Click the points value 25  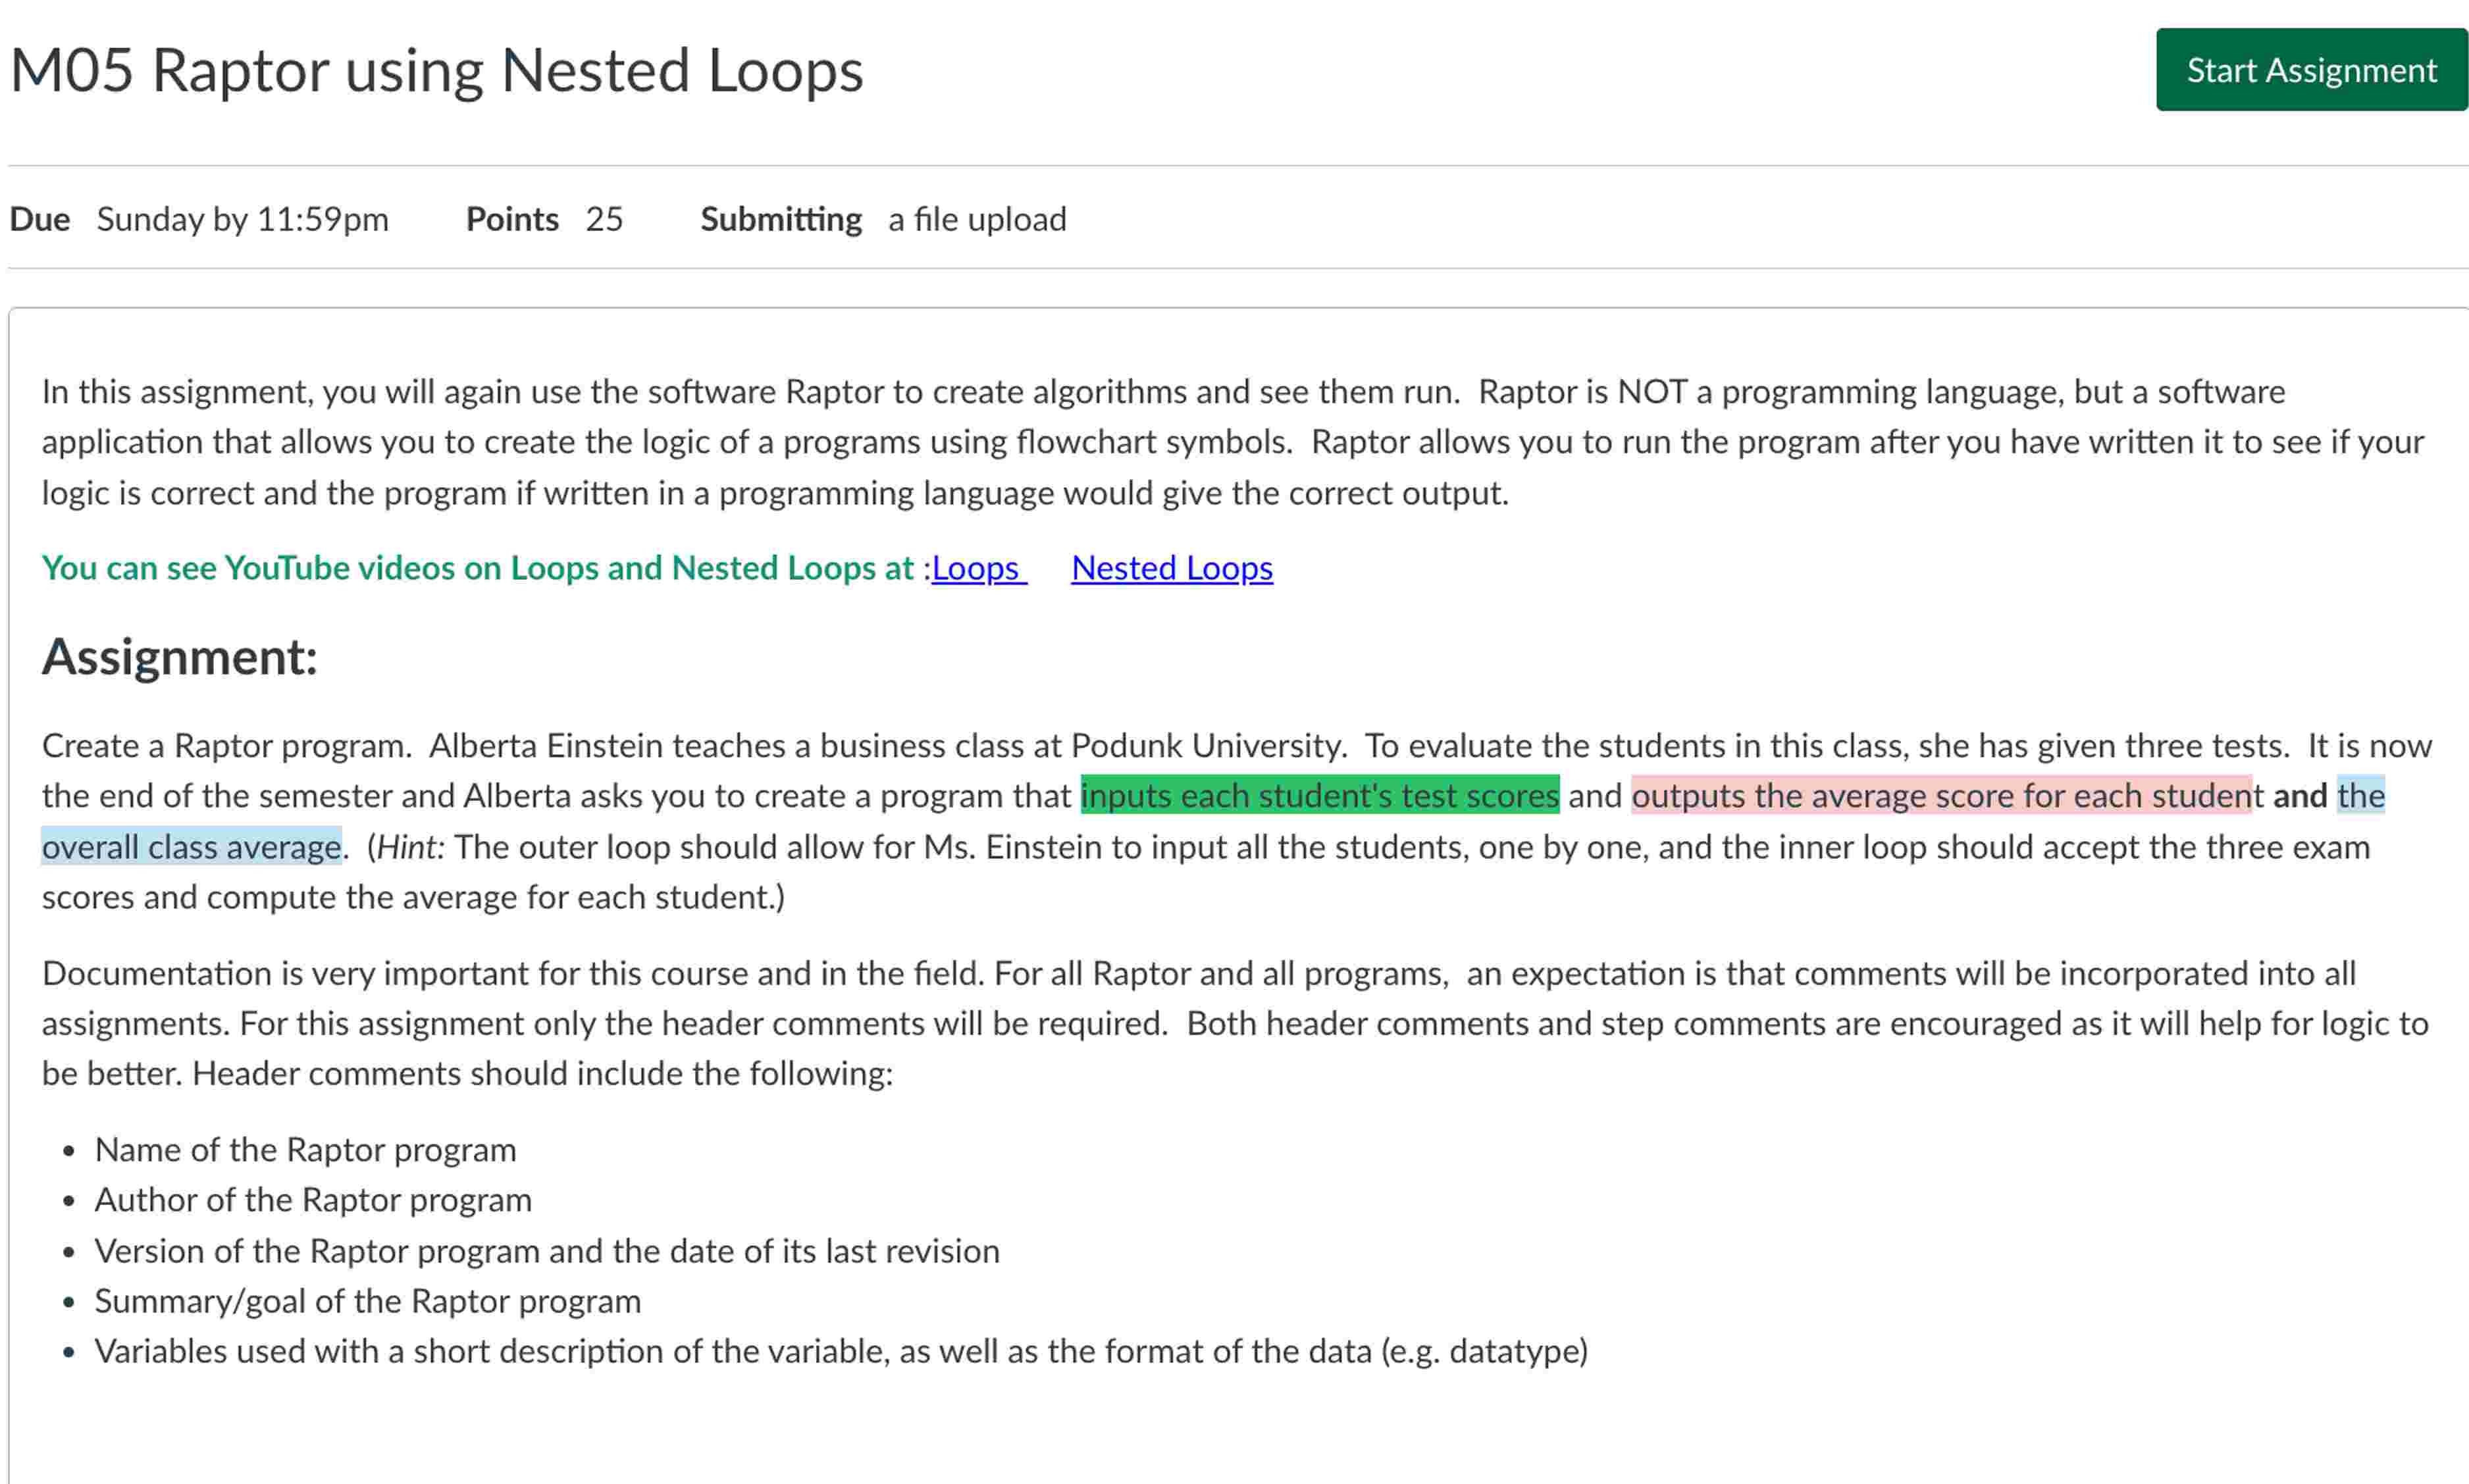click(x=604, y=219)
